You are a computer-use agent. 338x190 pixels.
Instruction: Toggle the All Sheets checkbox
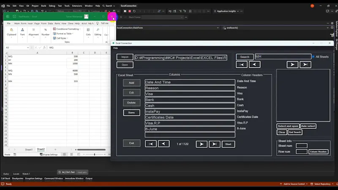click(313, 57)
